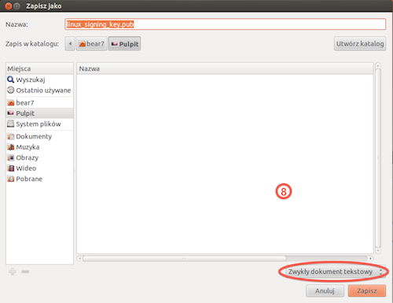Select the Ostatnio używane entry label
The width and height of the screenshot is (393, 303).
point(43,91)
